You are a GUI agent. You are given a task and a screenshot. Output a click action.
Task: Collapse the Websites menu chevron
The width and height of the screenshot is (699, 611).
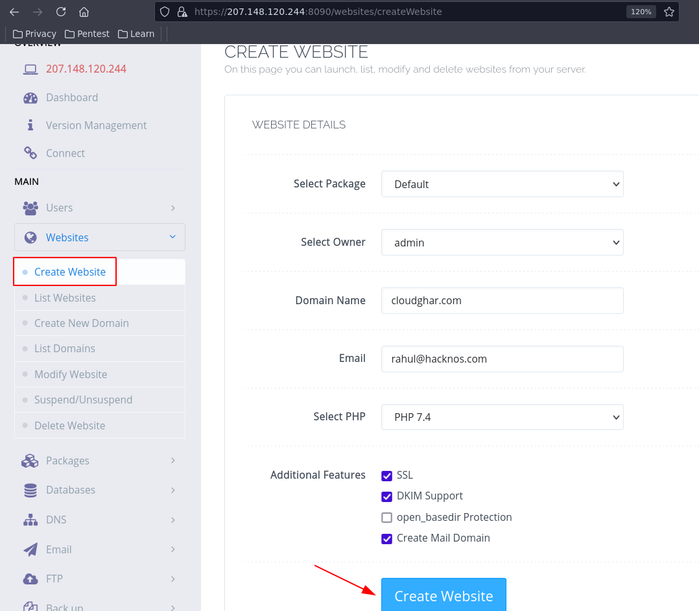172,237
